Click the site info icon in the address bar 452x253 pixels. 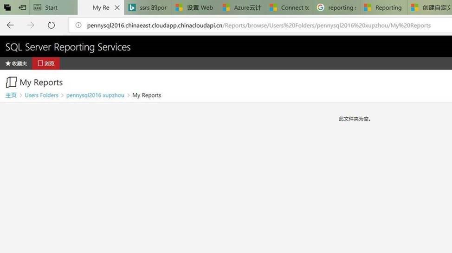click(x=78, y=25)
